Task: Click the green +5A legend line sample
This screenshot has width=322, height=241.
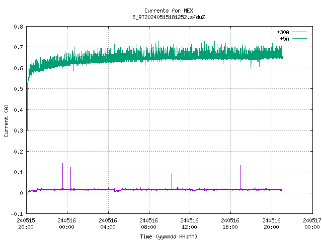Action: (x=299, y=38)
